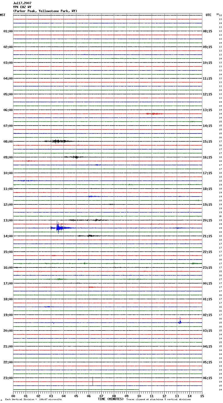Click the red signal burst after 06:00 trace
Viewport: 223px width, 403px height.
(154, 114)
